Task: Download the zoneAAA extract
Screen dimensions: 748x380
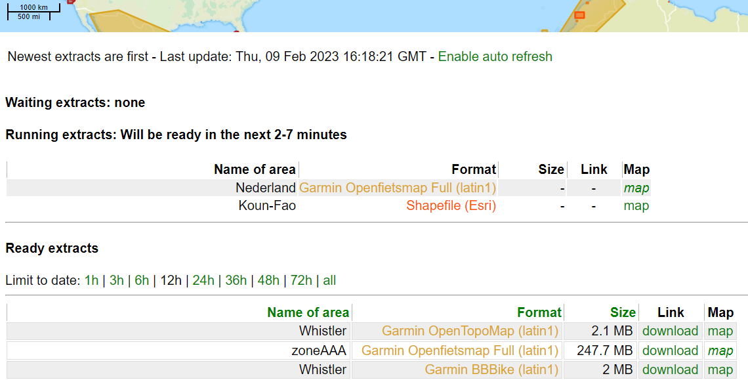Action: [670, 350]
